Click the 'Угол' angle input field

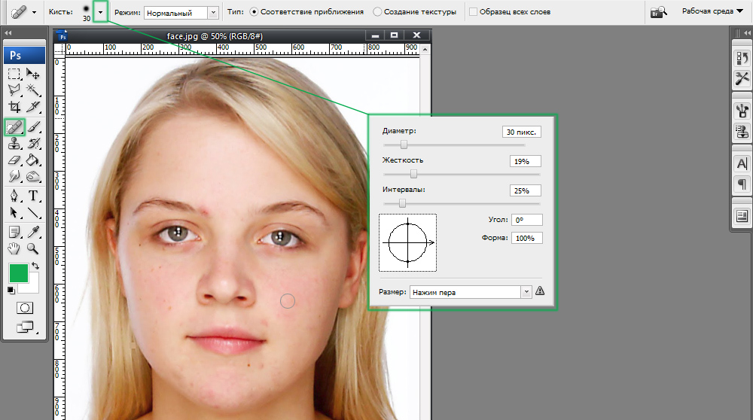(x=526, y=220)
